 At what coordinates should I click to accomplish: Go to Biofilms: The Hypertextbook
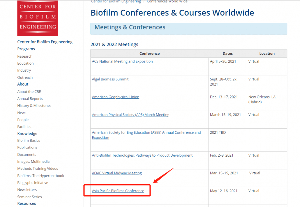(x=40, y=176)
